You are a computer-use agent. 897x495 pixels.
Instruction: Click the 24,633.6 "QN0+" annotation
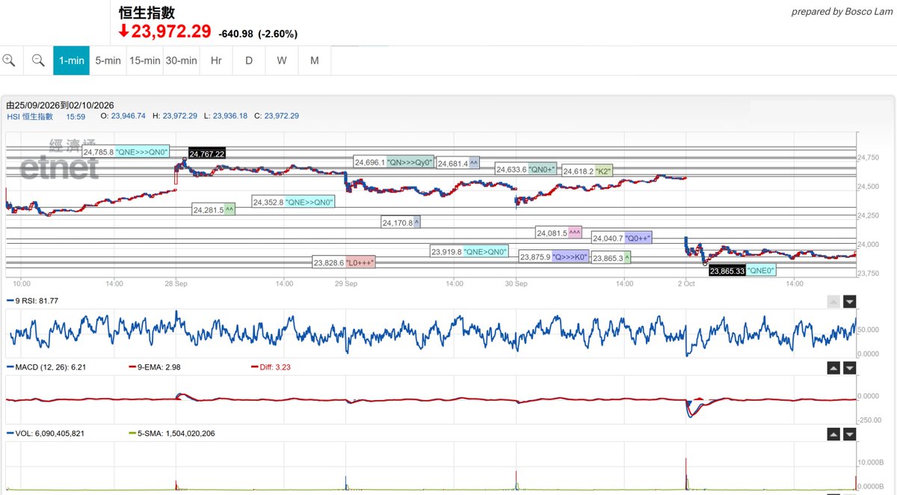tap(525, 170)
